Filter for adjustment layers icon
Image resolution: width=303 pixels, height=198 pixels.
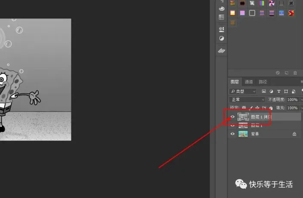click(x=271, y=91)
